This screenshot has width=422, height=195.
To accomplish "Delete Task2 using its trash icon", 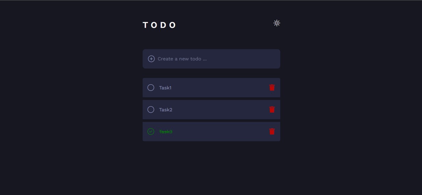I will click(x=272, y=110).
